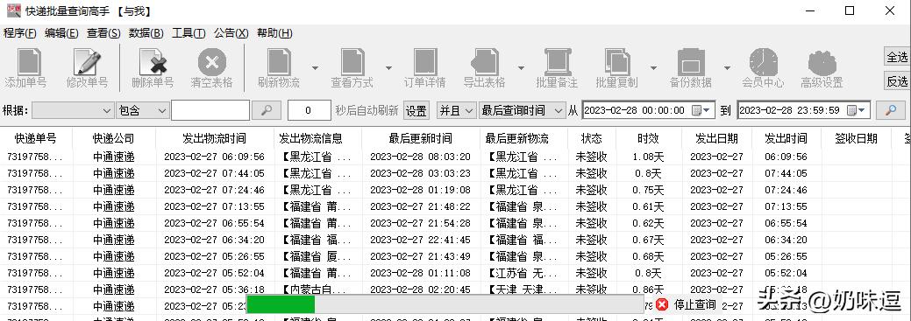The height and width of the screenshot is (321, 911).
Task: Open the 查看方式 toolbar icon
Action: 352,62
